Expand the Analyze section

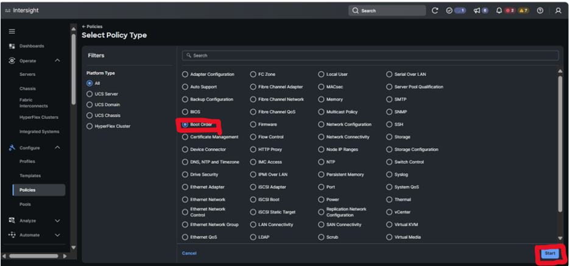[x=57, y=221]
